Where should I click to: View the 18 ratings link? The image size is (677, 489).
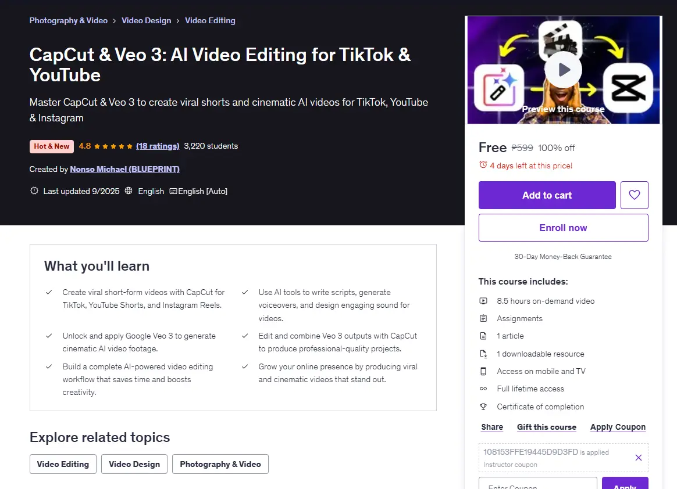[158, 146]
